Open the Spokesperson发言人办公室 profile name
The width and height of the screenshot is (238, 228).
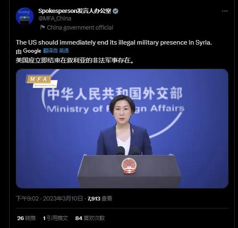coord(75,11)
